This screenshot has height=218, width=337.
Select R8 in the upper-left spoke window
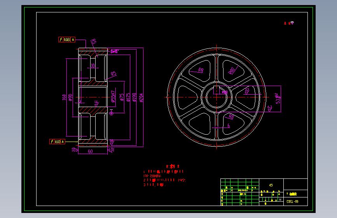201,70
